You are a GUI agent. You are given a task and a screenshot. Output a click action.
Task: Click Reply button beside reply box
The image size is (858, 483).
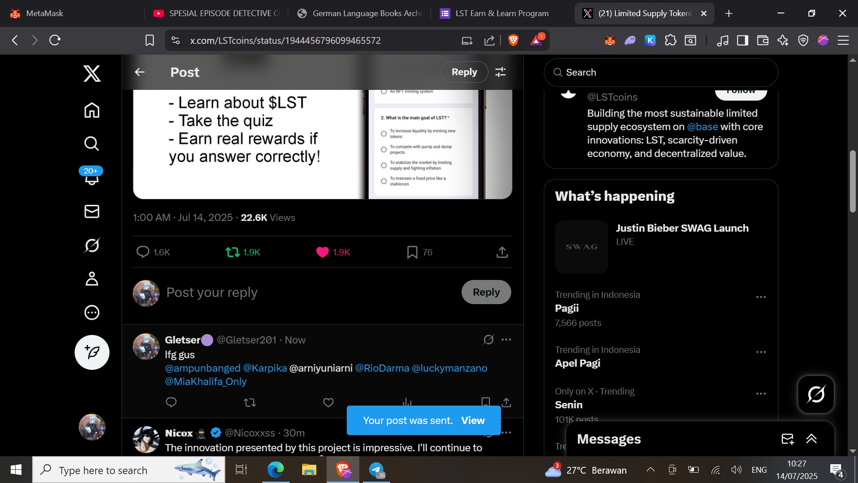pyautogui.click(x=486, y=292)
